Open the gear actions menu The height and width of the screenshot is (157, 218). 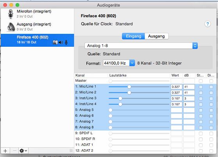point(23,151)
